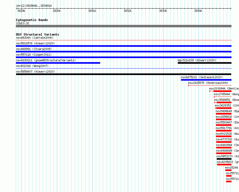This screenshot has width=239, height=192.
Task: Open variant label nsv5858607 (Almarri2020)
Action: coord(35,72)
